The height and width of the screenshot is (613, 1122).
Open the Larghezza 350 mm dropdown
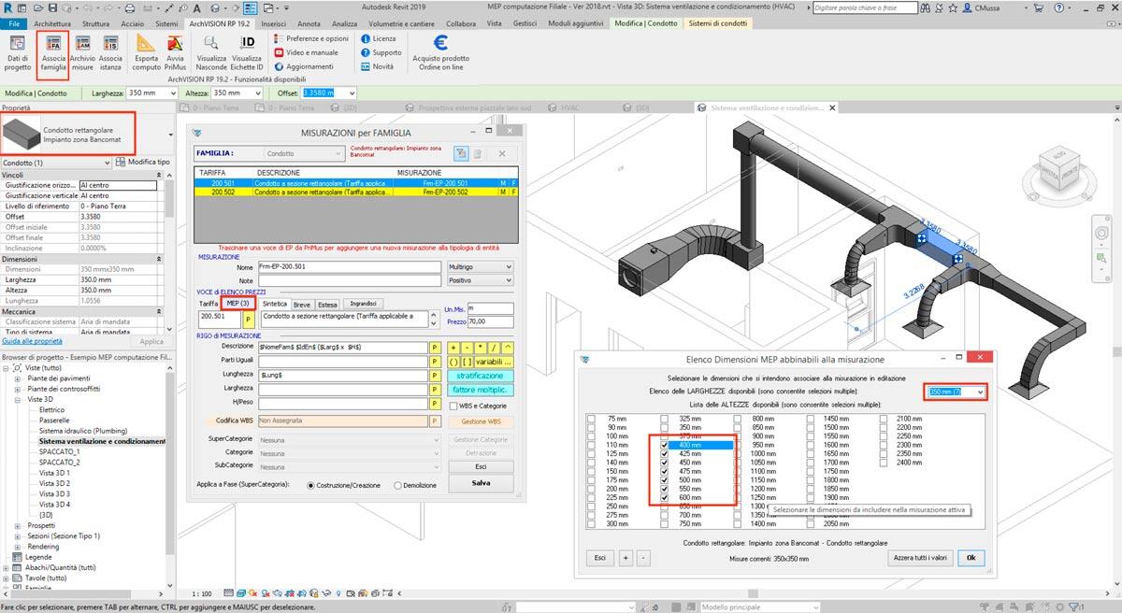(175, 93)
